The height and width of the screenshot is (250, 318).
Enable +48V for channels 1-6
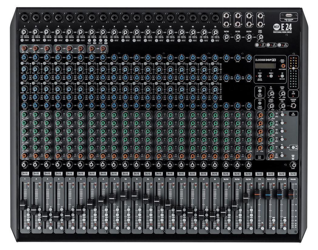pyautogui.click(x=258, y=45)
